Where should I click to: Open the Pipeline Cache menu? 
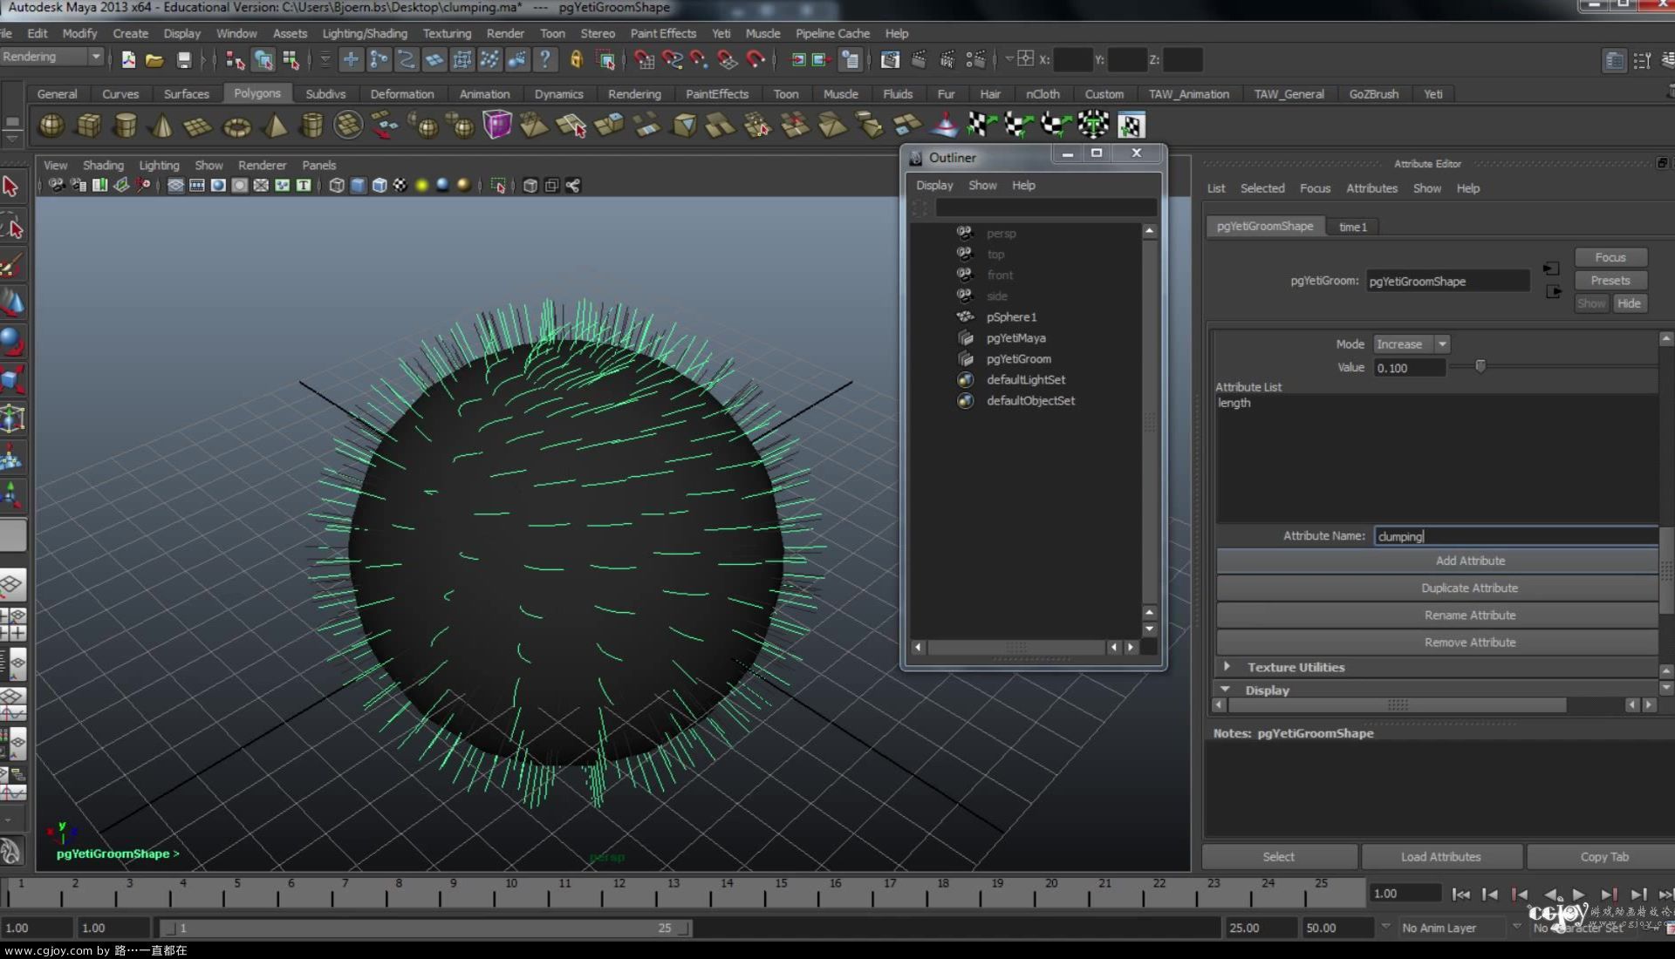point(832,33)
